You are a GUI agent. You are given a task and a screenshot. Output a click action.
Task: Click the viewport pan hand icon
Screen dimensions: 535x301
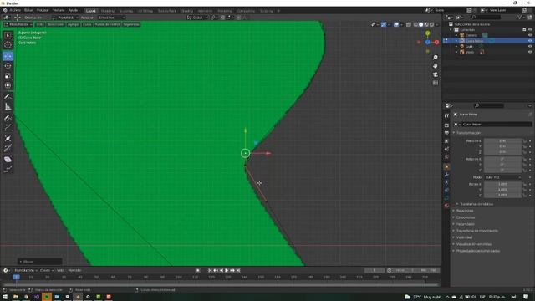click(x=436, y=66)
